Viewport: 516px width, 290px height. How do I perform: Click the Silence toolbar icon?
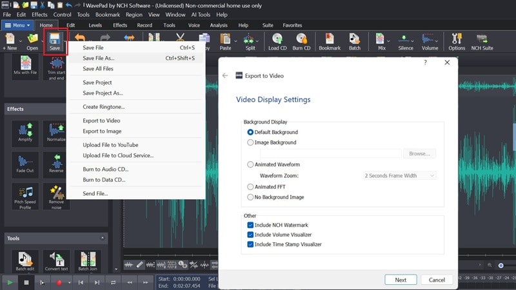pos(406,42)
